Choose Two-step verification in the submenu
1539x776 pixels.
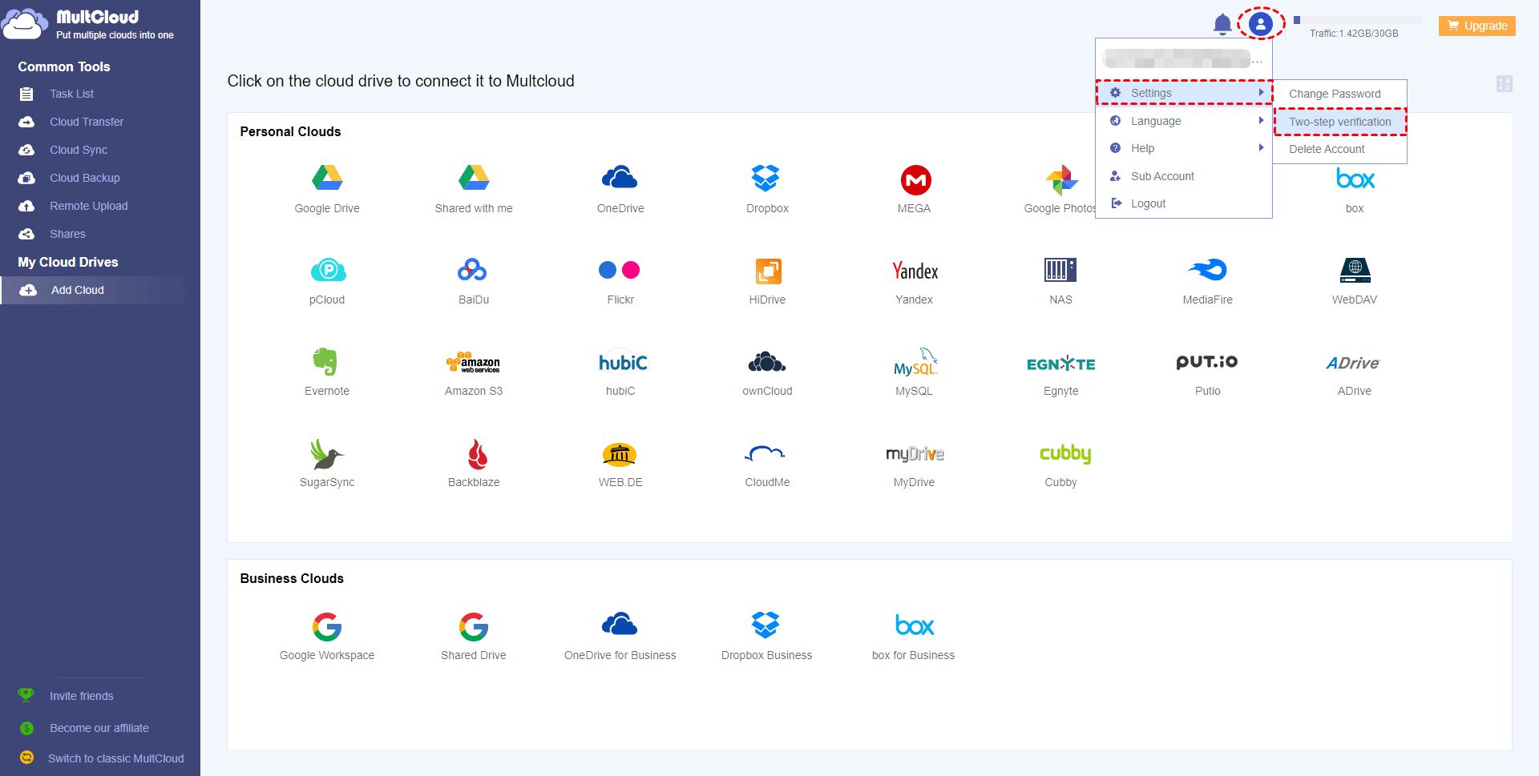point(1339,122)
